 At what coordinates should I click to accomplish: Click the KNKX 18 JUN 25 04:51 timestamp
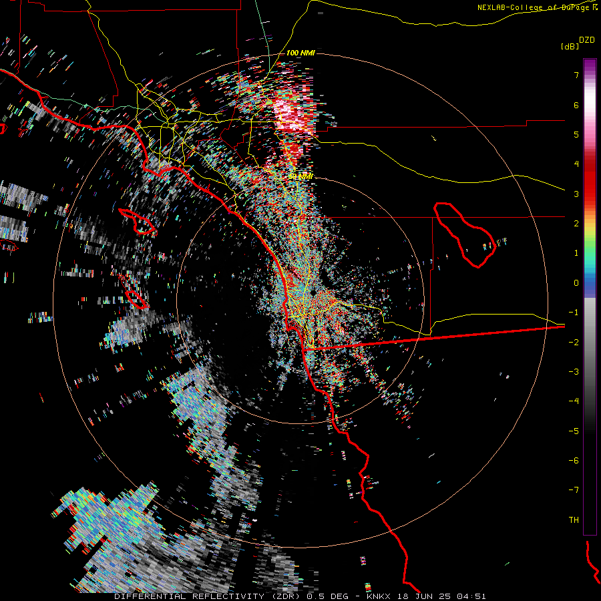point(426,596)
